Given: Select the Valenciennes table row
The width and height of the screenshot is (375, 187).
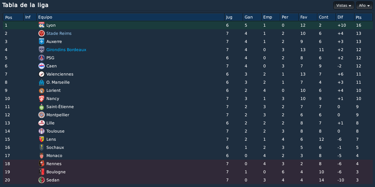Looking at the screenshot, I should pos(188,74).
